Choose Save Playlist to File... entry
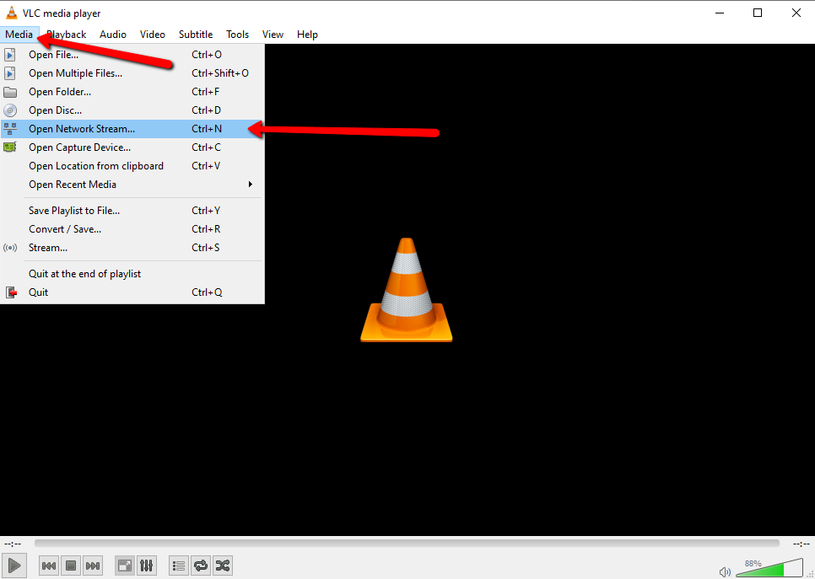This screenshot has width=815, height=579. pyautogui.click(x=132, y=211)
